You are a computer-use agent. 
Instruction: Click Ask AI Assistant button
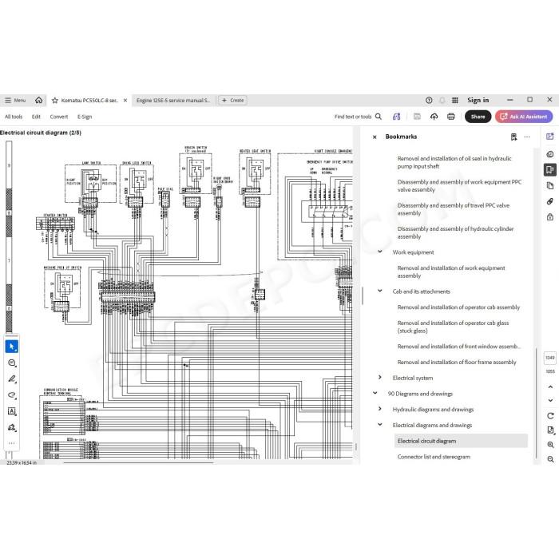pos(524,117)
